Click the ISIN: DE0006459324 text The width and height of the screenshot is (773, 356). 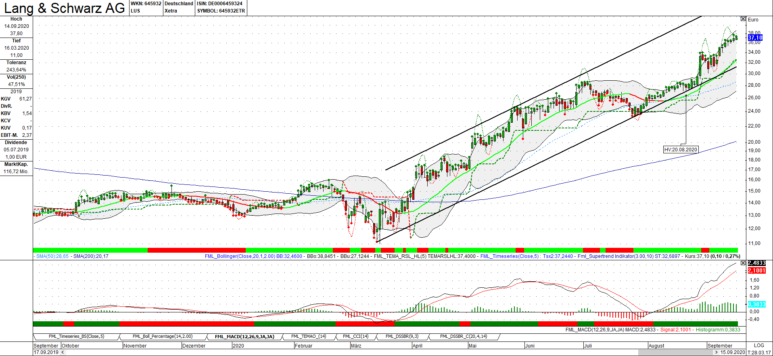coord(219,4)
